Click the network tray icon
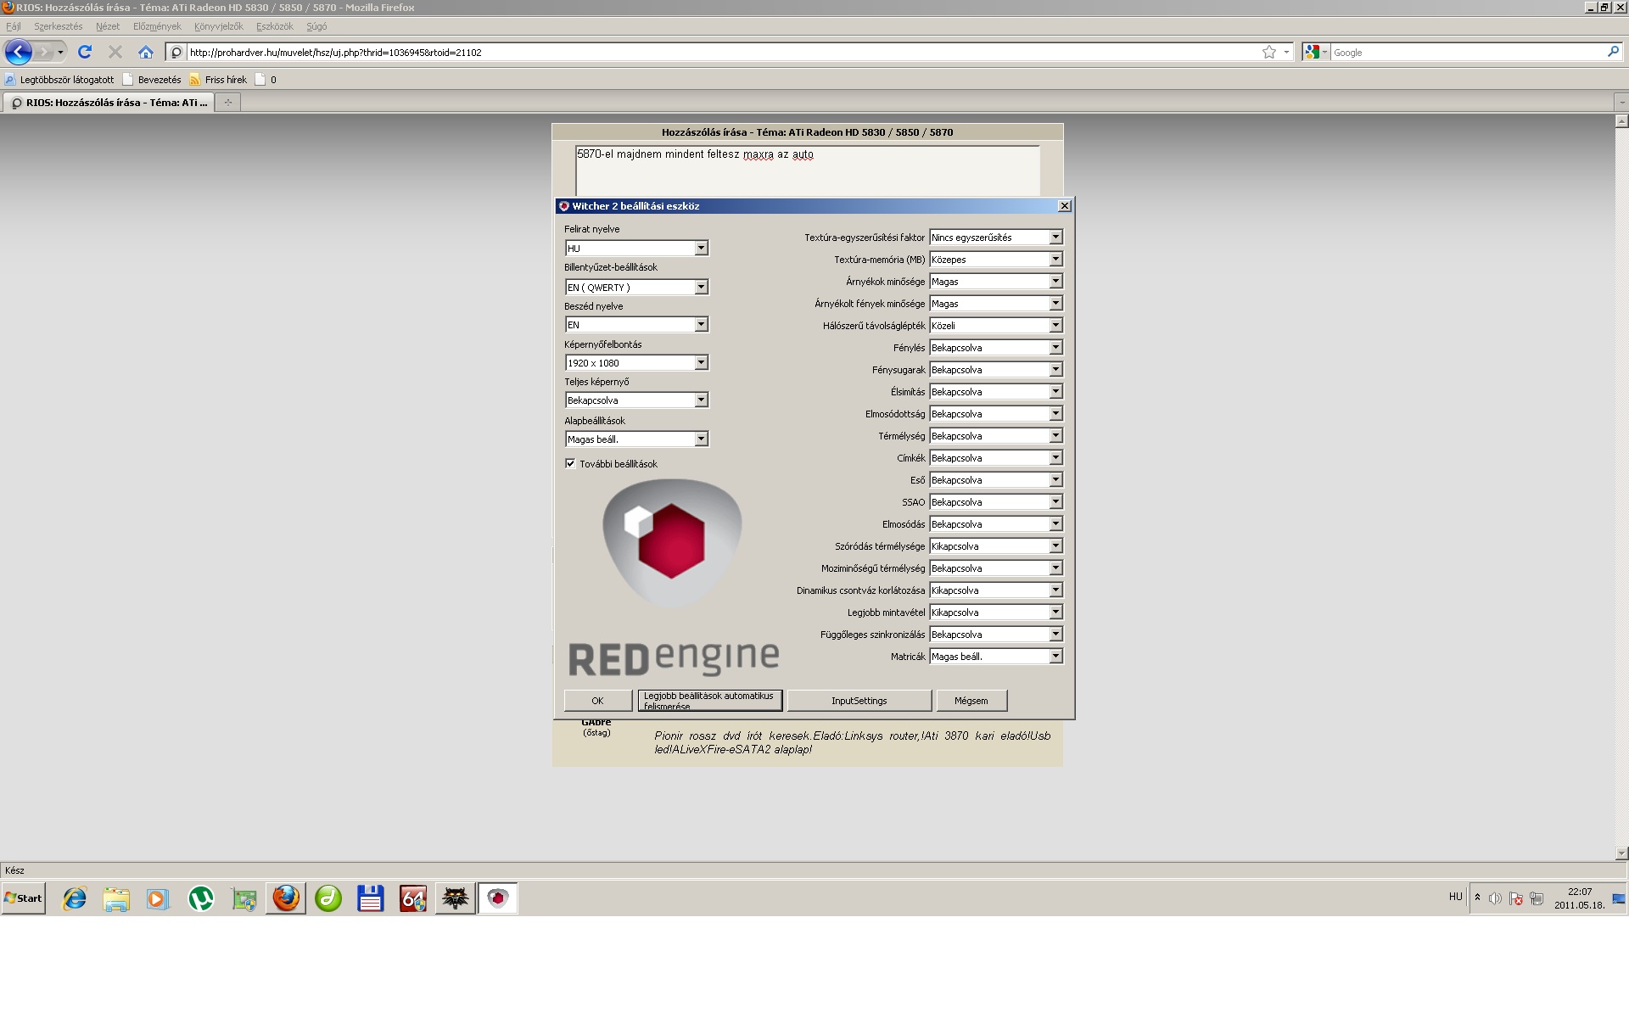The image size is (1629, 1018). pos(1537,898)
